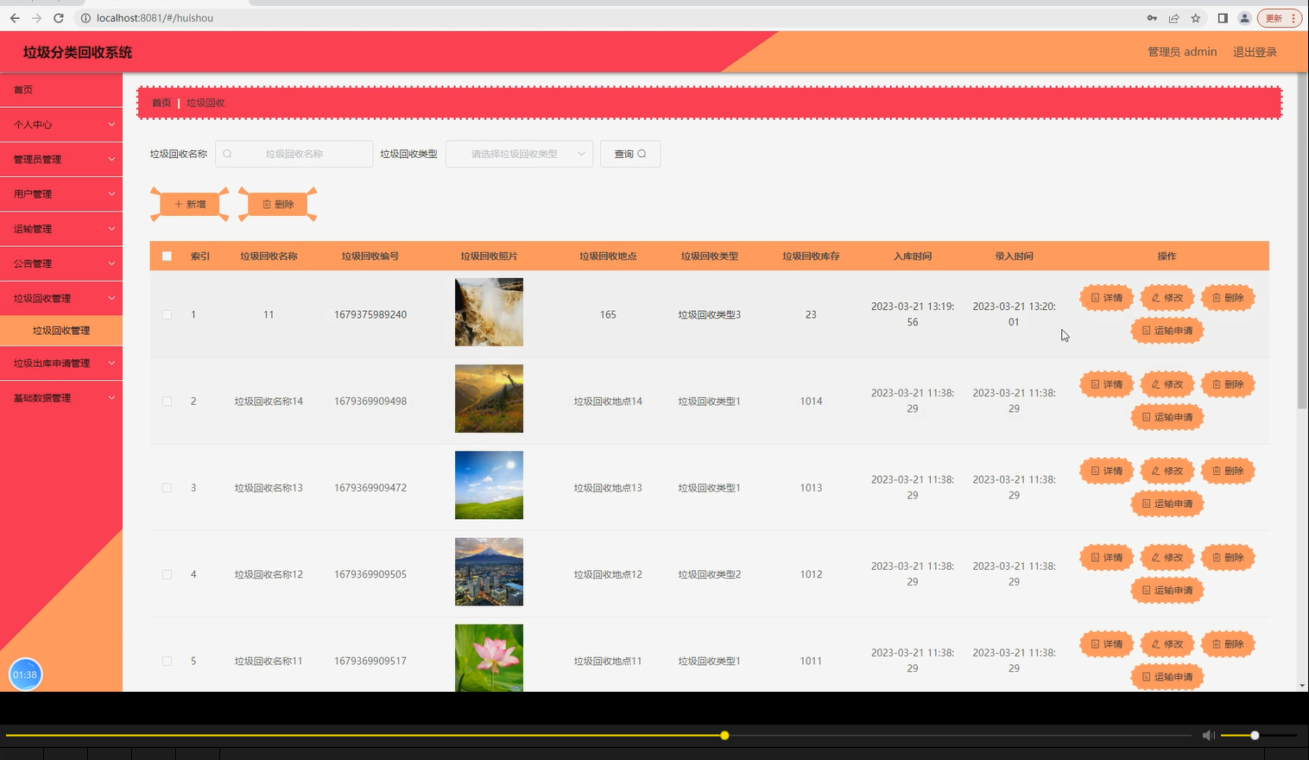Image resolution: width=1309 pixels, height=760 pixels.
Task: Go to 首页 in sidebar
Action: pyautogui.click(x=61, y=90)
